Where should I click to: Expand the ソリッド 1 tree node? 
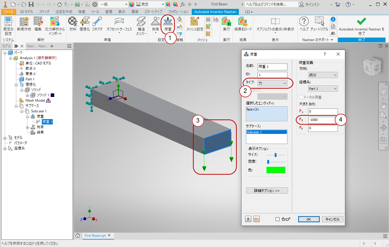(28, 95)
